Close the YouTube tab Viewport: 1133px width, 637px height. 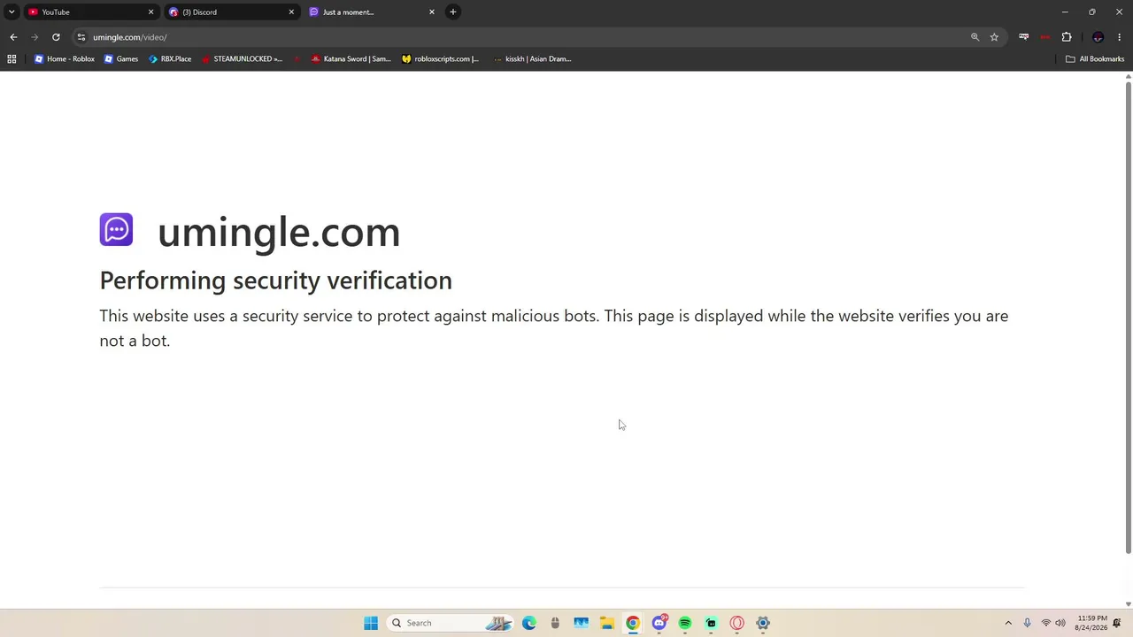click(150, 12)
